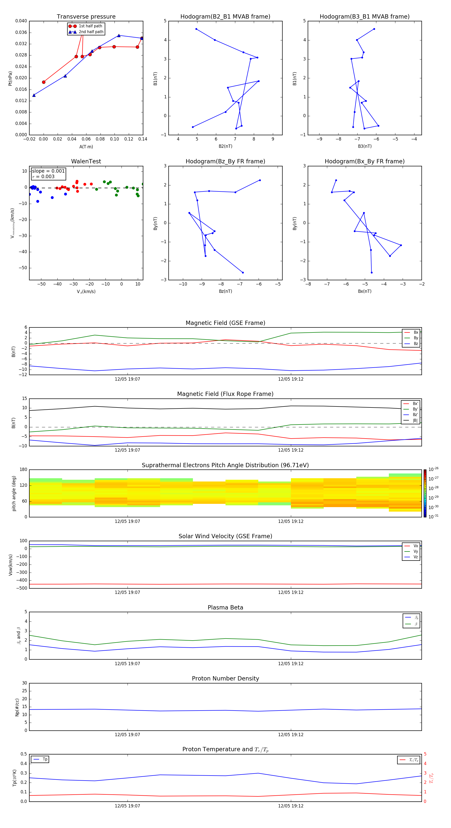Click the "Proton Number Density" title
The height and width of the screenshot is (828, 451).
pos(225,678)
